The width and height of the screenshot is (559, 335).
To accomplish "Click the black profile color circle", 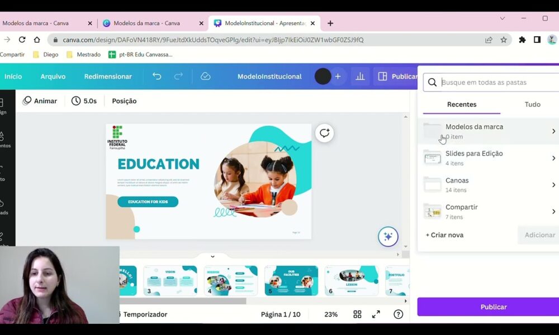I will pyautogui.click(x=323, y=76).
